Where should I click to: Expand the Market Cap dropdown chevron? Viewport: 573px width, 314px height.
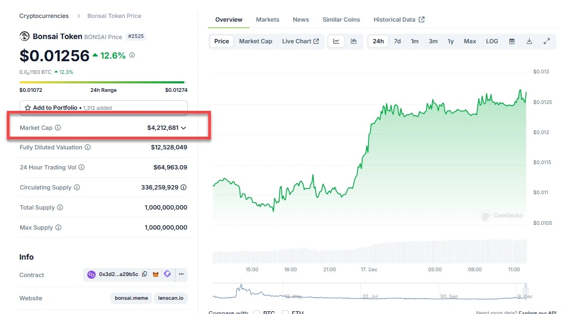tap(183, 128)
